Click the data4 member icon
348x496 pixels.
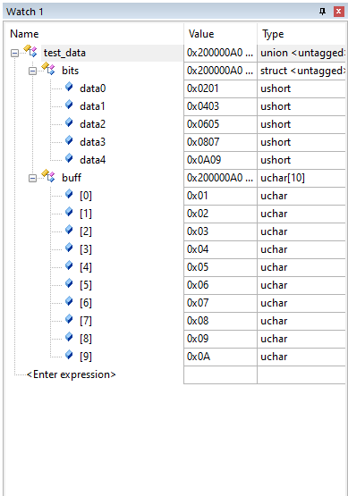tap(69, 158)
